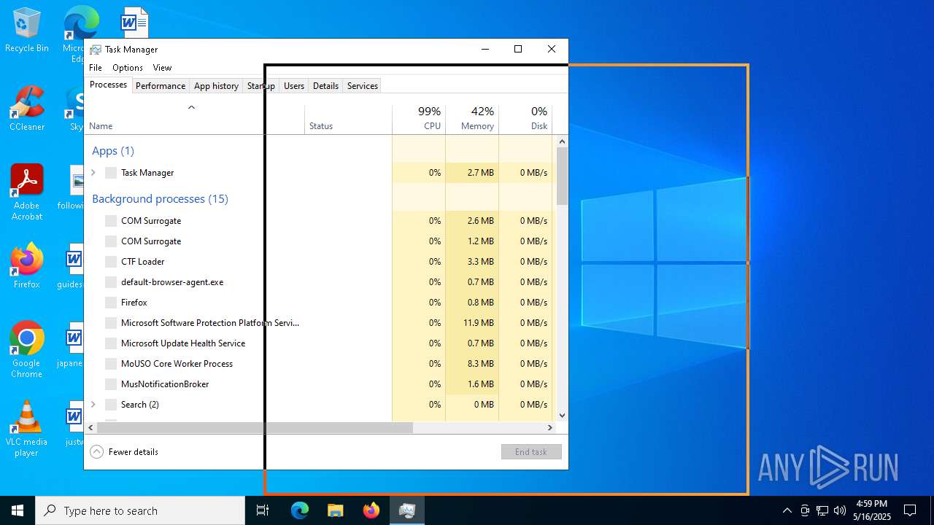
Task: Open File Explorer from the taskbar
Action: (335, 510)
